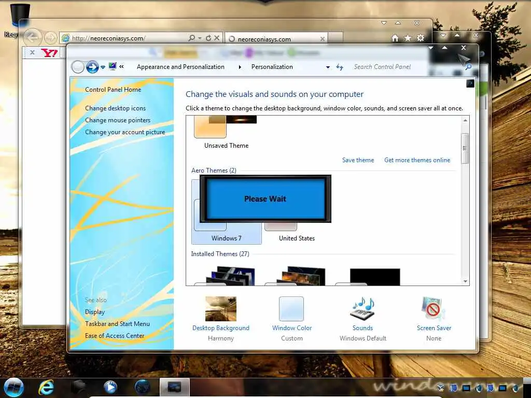Open Sounds settings icon

pos(362,308)
